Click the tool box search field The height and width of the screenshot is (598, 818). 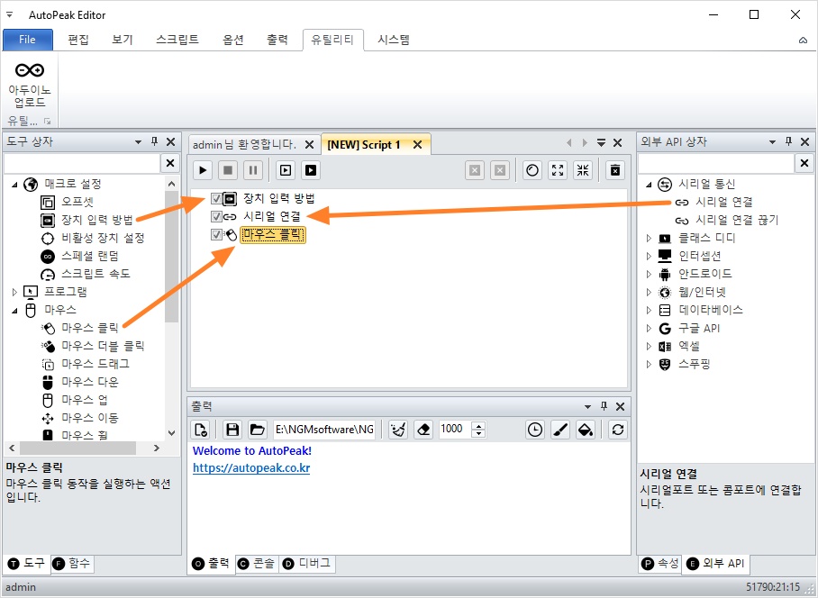coord(82,163)
